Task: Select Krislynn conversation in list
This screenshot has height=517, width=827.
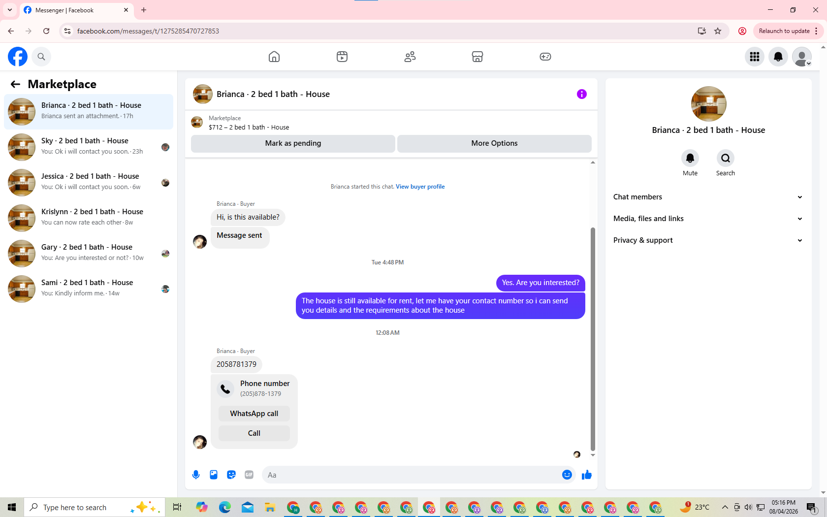Action: tap(89, 218)
